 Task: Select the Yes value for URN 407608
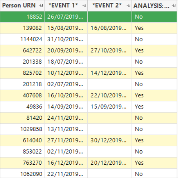[155, 96]
